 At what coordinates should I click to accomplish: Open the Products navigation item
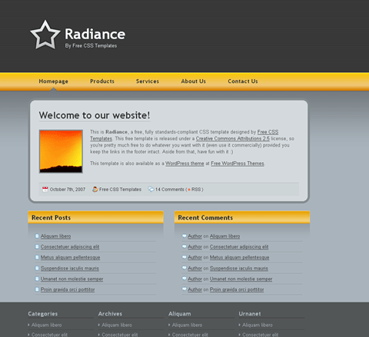coord(102,81)
